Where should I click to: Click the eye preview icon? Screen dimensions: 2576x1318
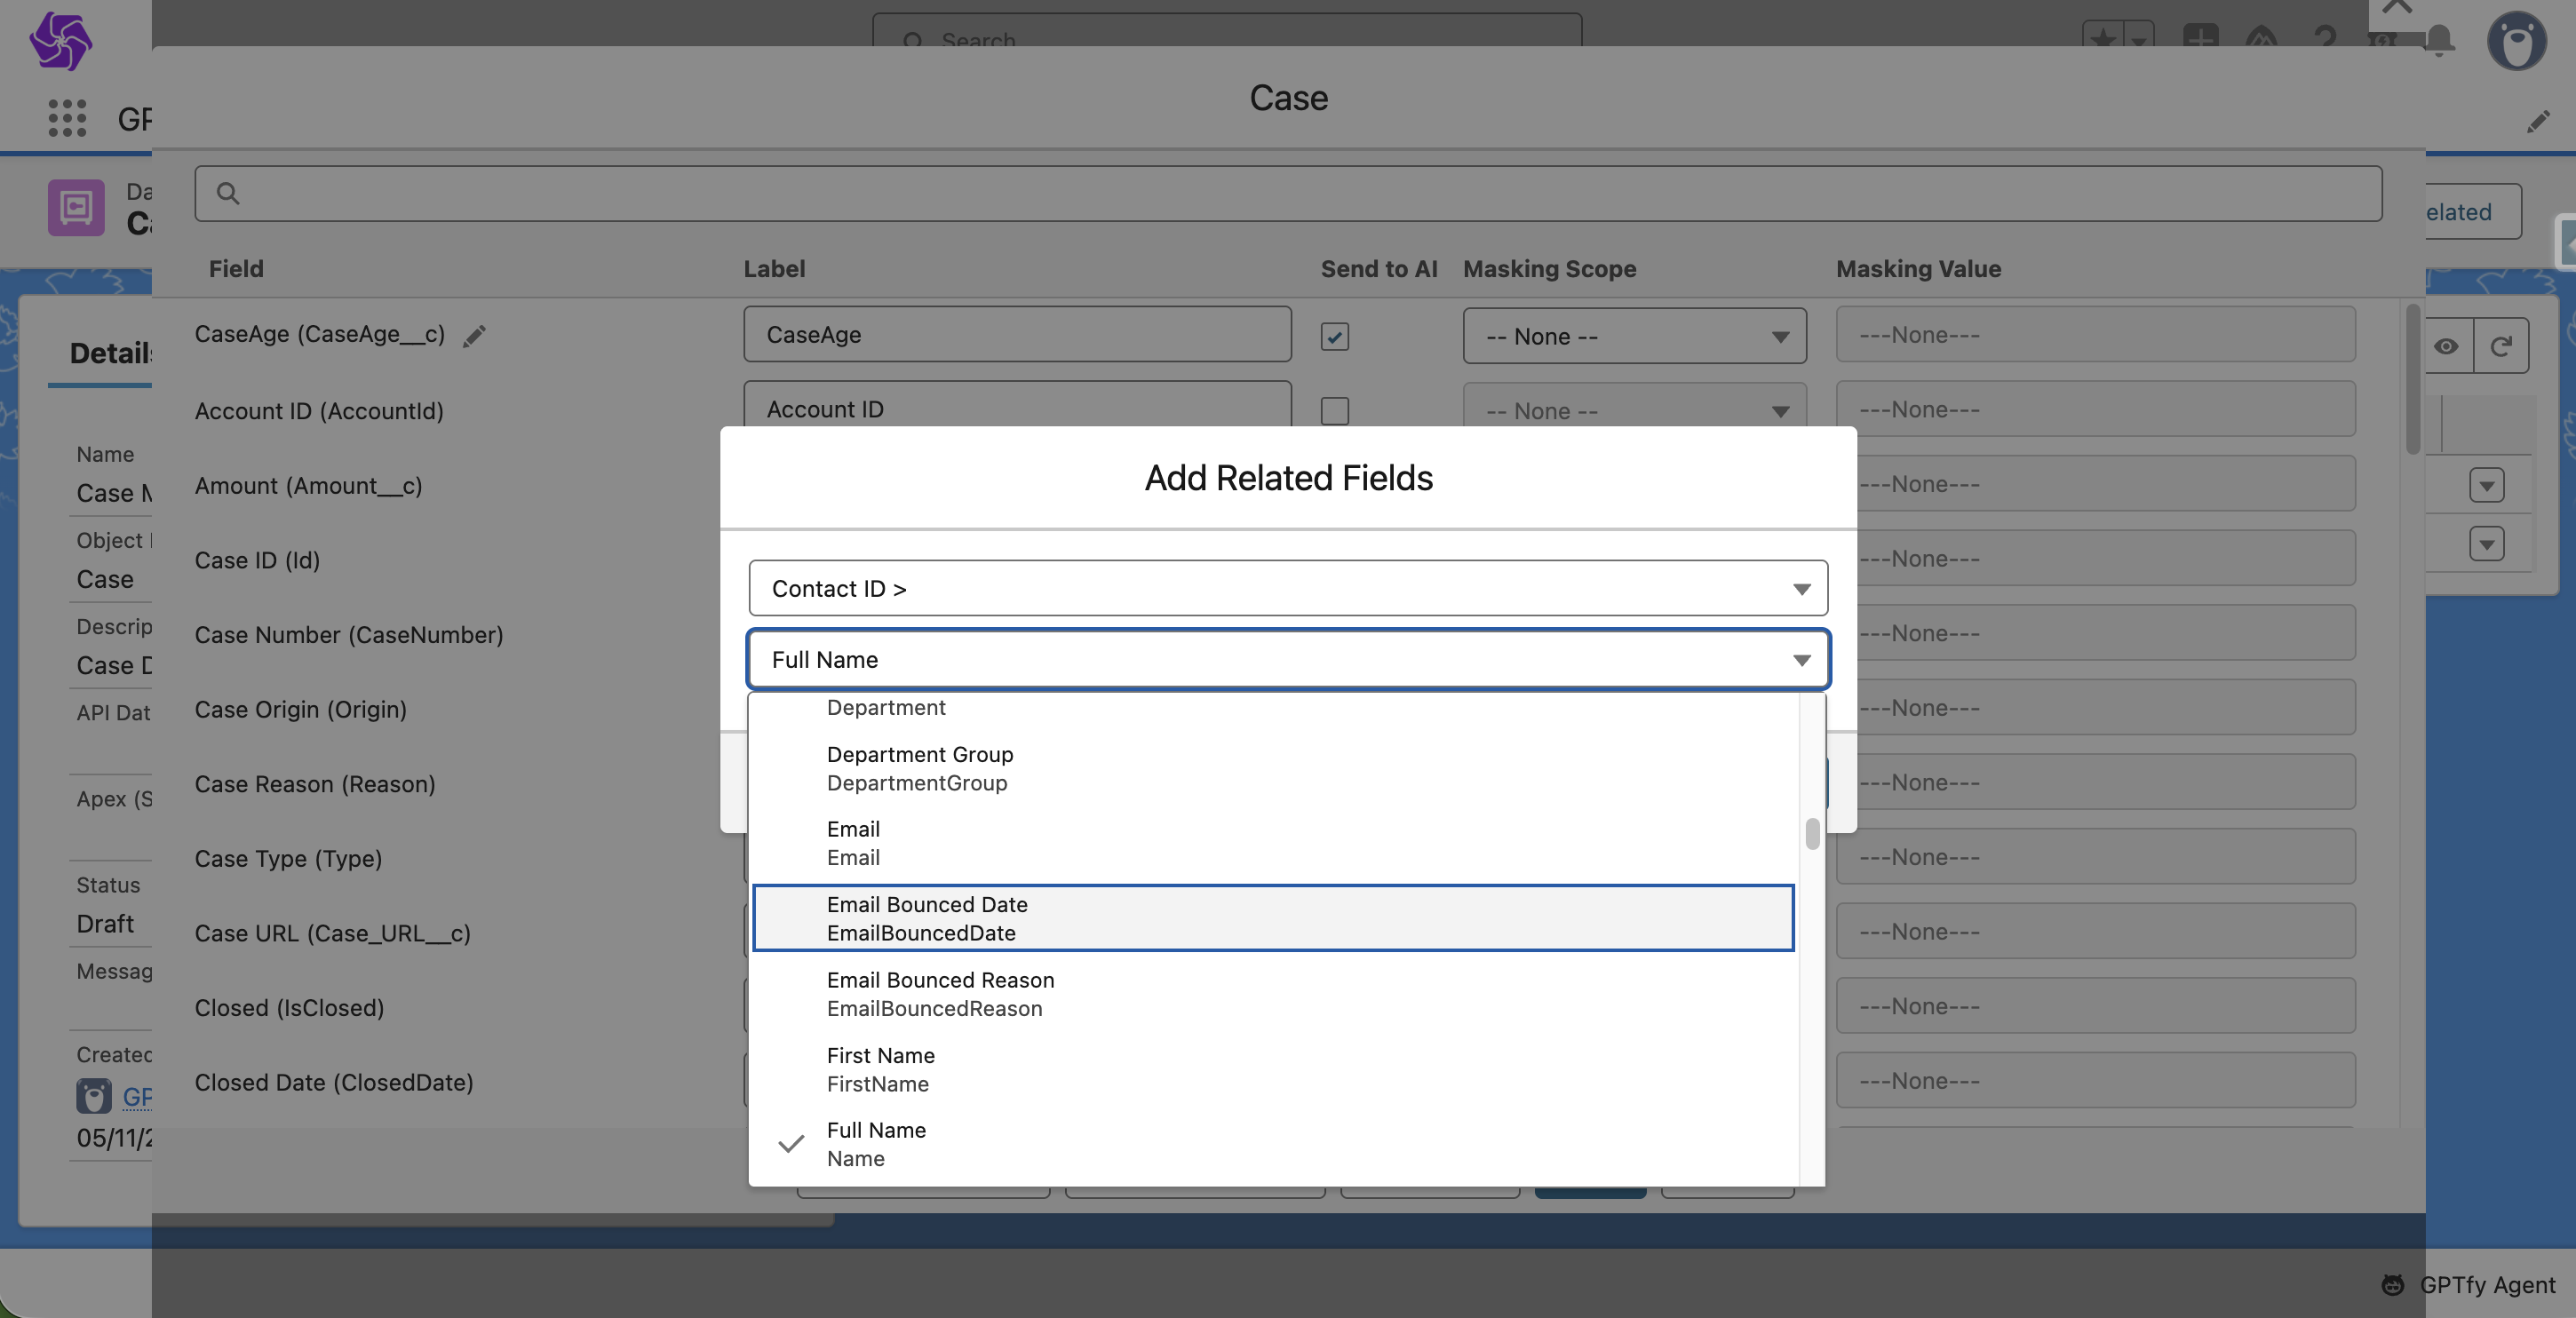click(x=2446, y=346)
